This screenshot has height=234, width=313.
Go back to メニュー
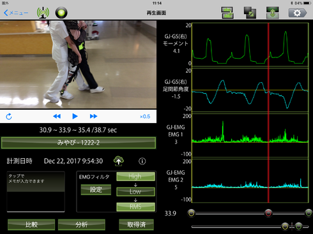[x=16, y=13]
